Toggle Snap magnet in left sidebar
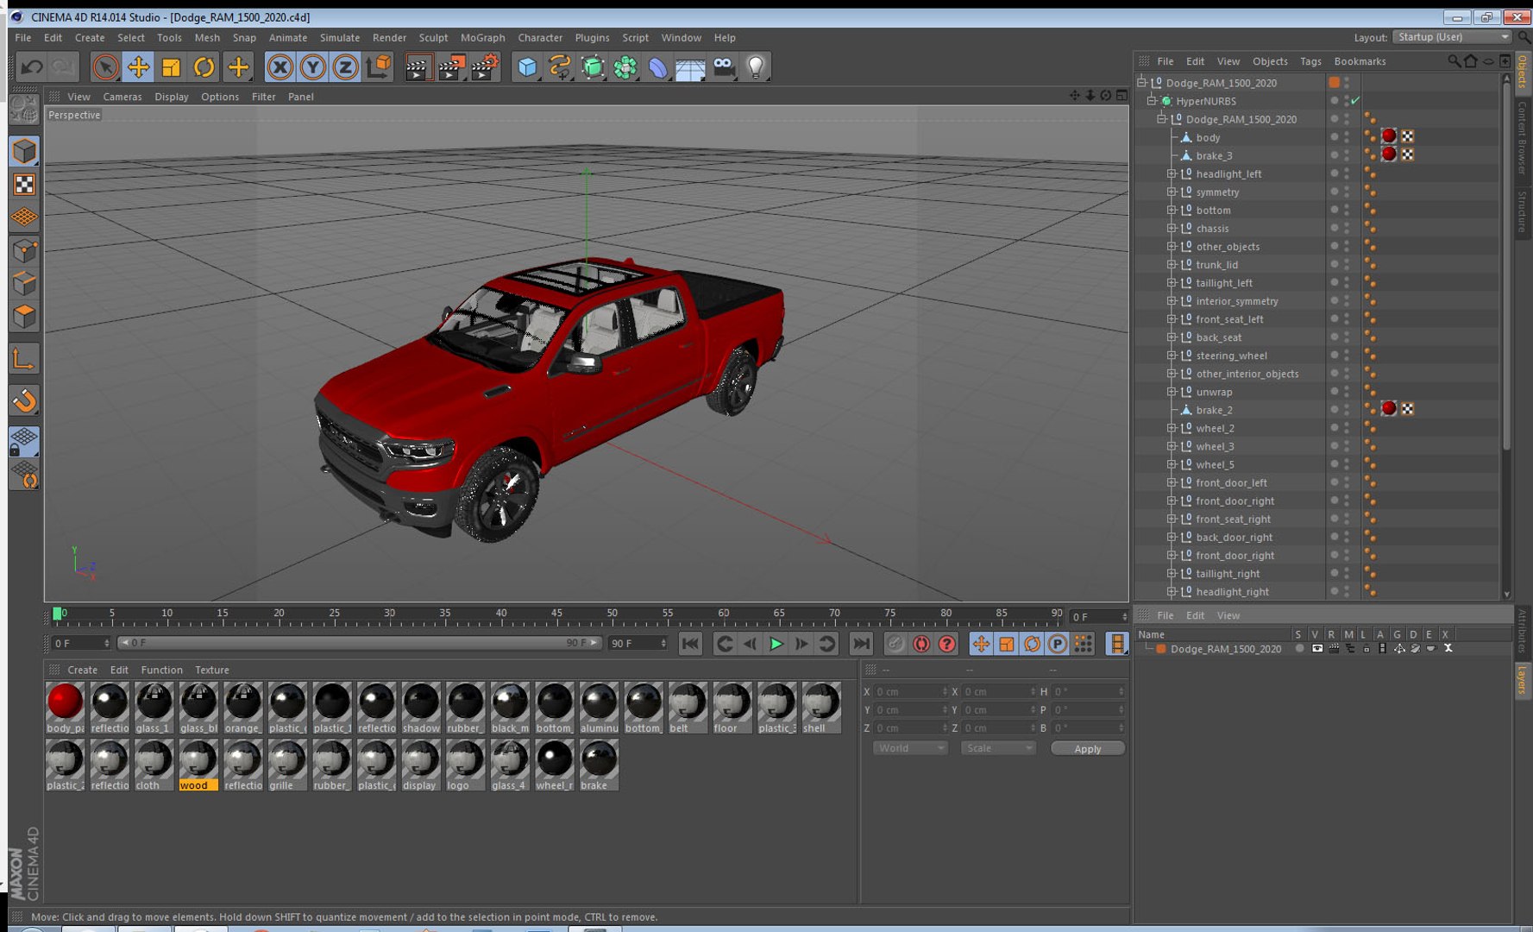The height and width of the screenshot is (932, 1533). pos(24,400)
